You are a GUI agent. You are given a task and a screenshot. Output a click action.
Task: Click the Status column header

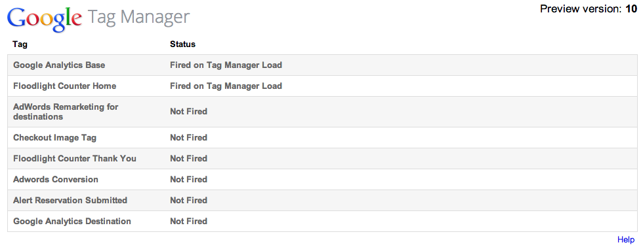tap(182, 44)
